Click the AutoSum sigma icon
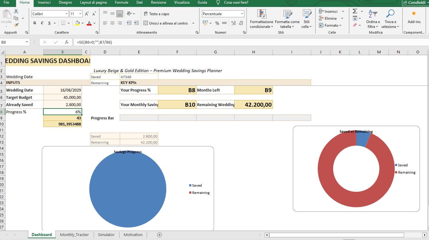Image resolution: width=429 pixels, height=240 pixels. tap(355, 11)
